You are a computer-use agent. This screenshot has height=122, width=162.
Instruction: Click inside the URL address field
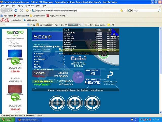(x=77, y=11)
